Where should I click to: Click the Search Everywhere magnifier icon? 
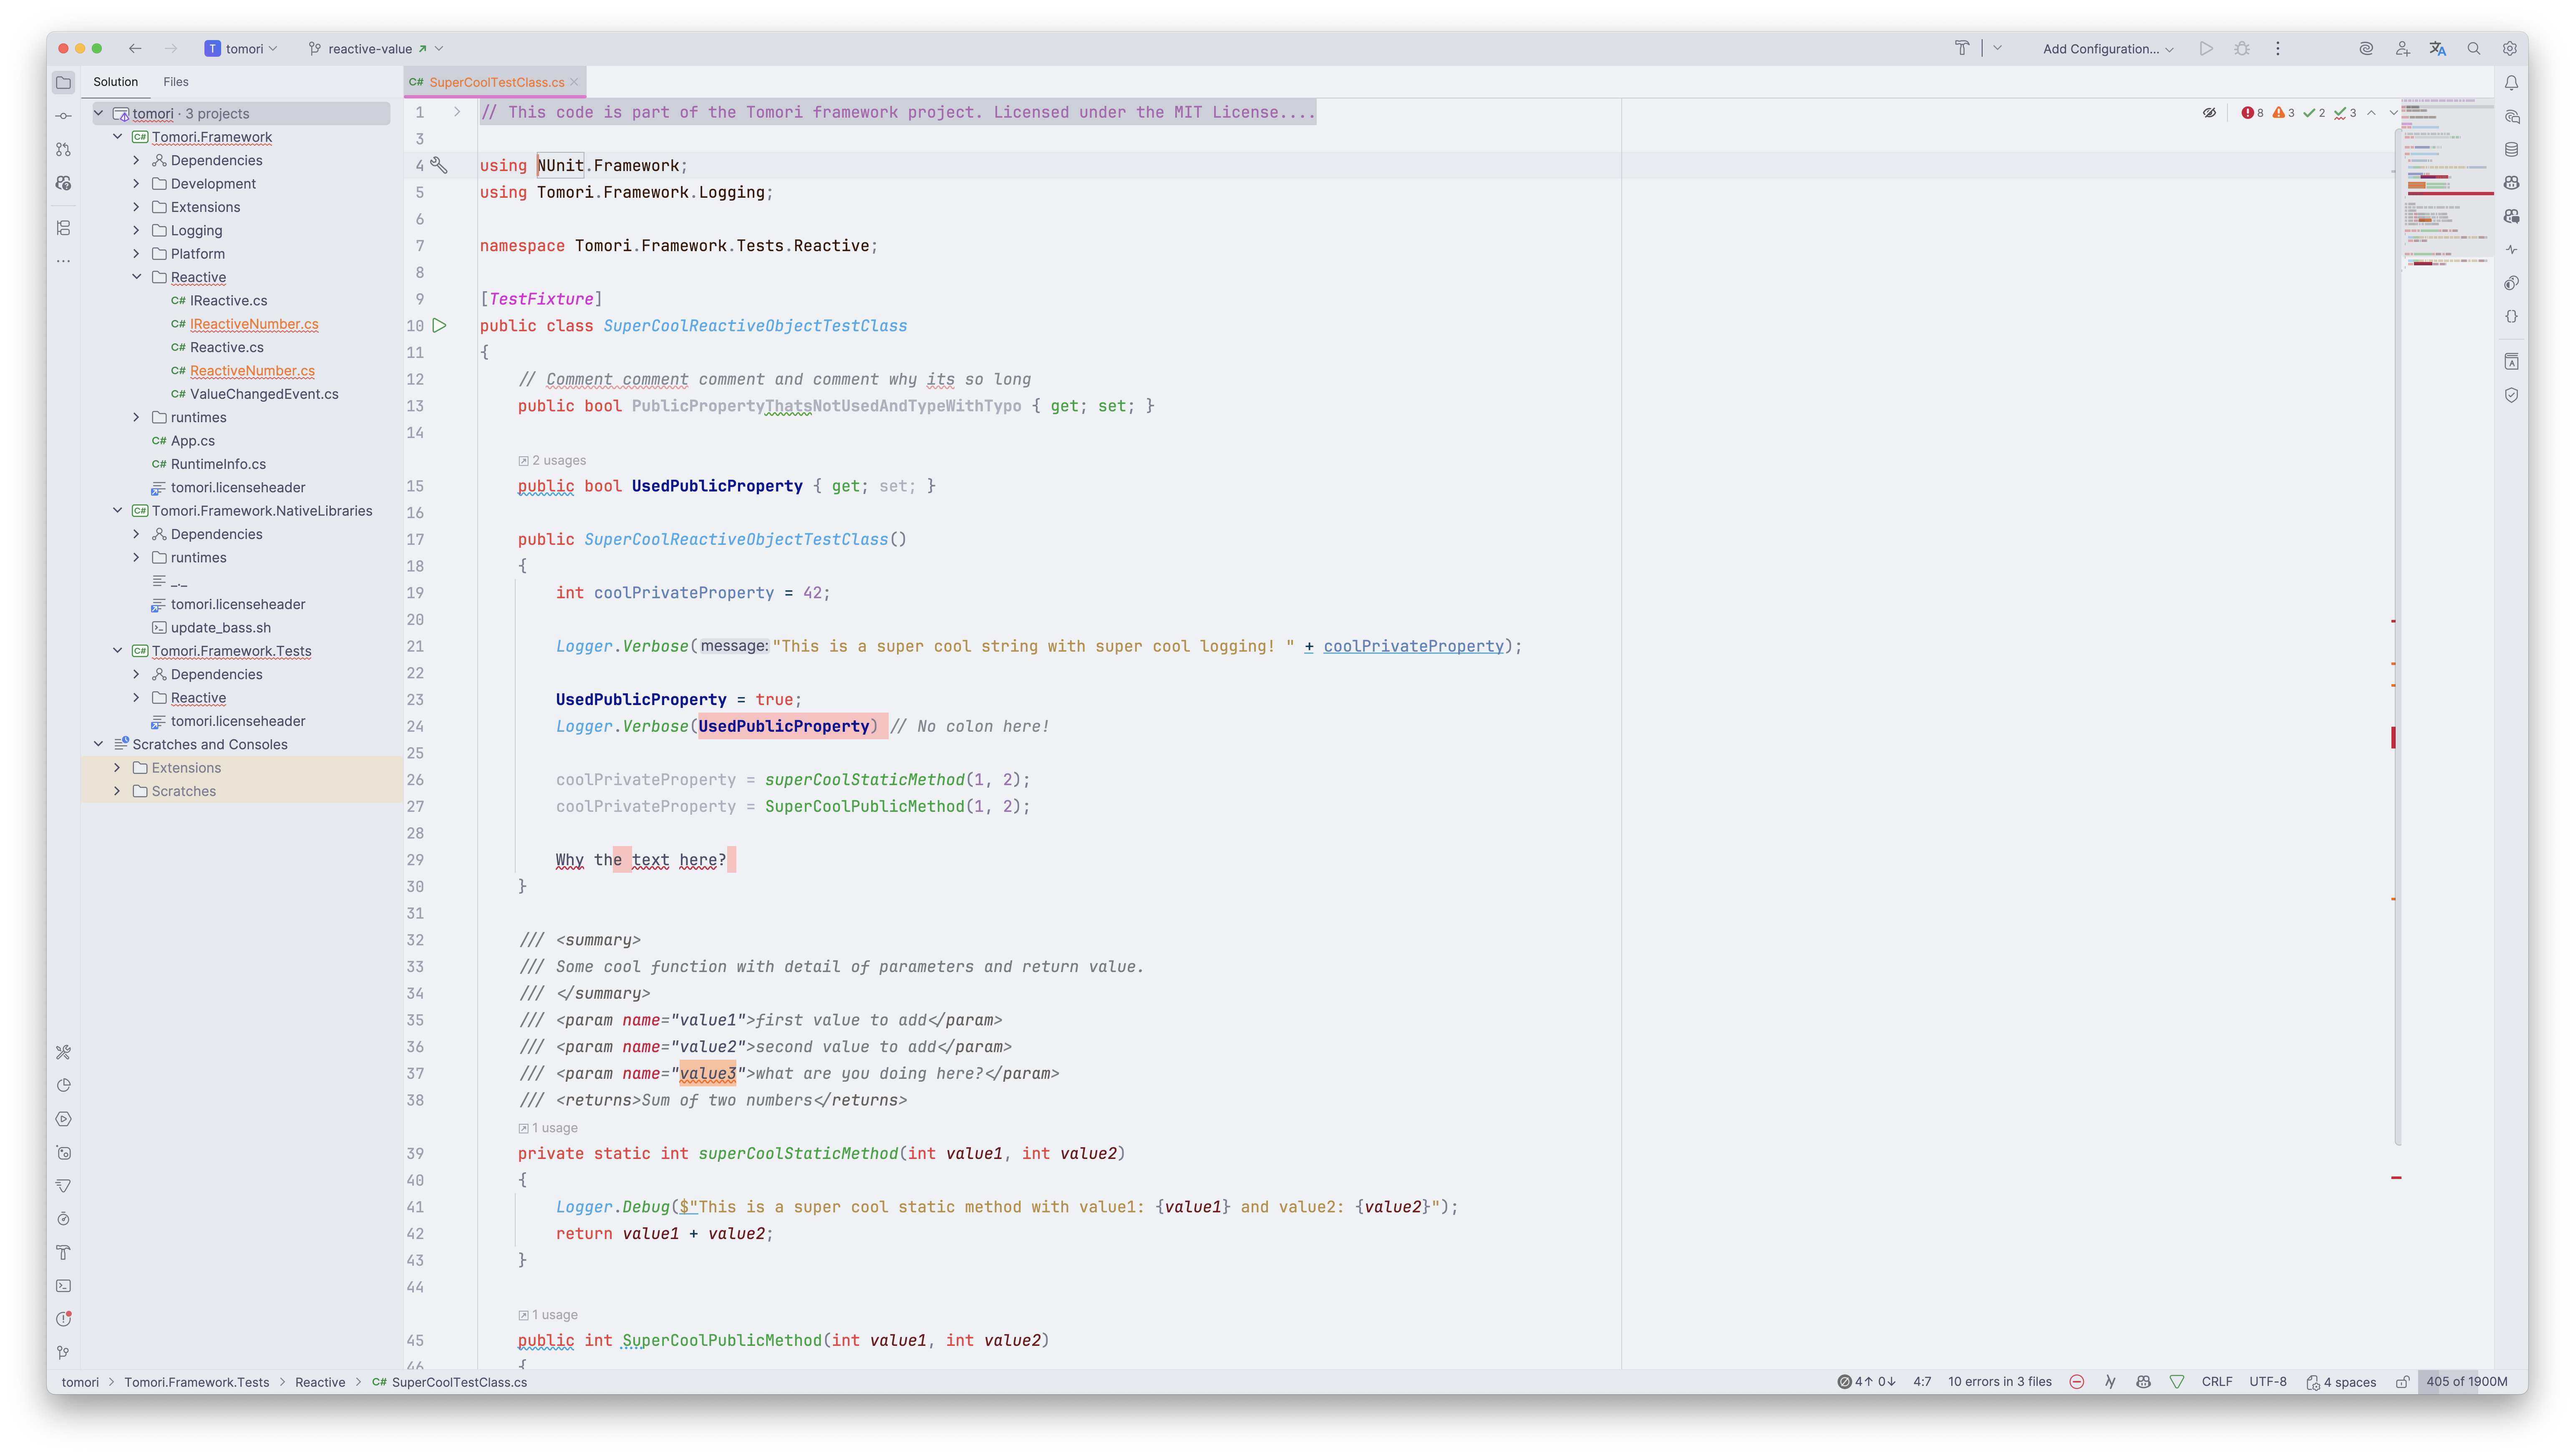click(x=2473, y=48)
